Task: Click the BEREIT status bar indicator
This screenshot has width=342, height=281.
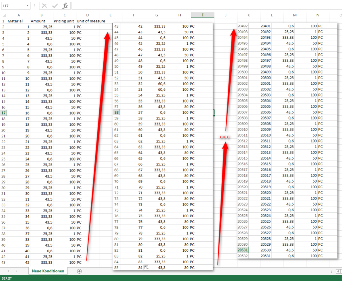Action: coord(7,278)
